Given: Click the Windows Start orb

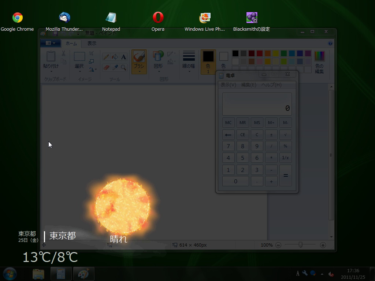Looking at the screenshot, I should click(10, 274).
